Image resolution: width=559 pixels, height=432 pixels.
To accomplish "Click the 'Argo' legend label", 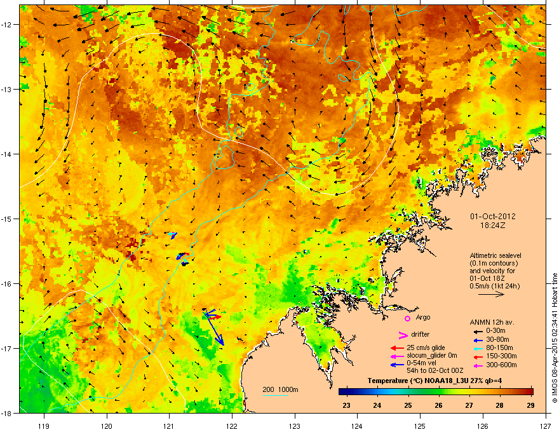I will (423, 317).
